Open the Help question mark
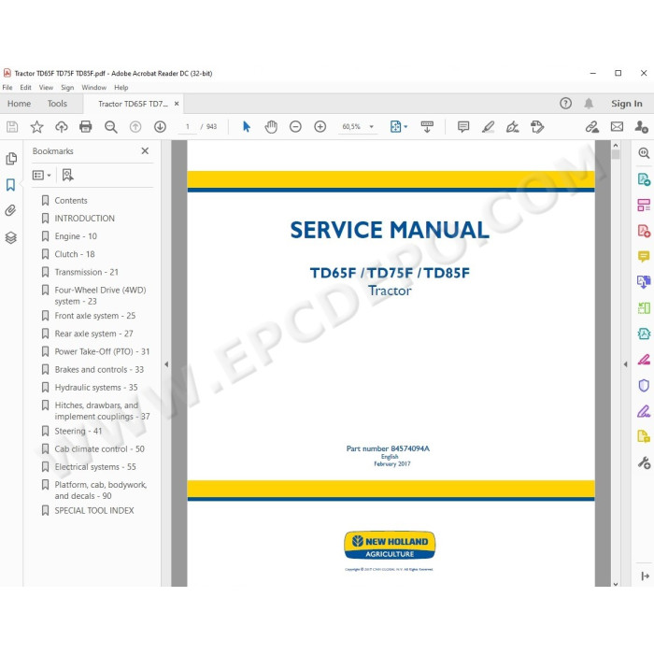The image size is (654, 654). click(565, 103)
